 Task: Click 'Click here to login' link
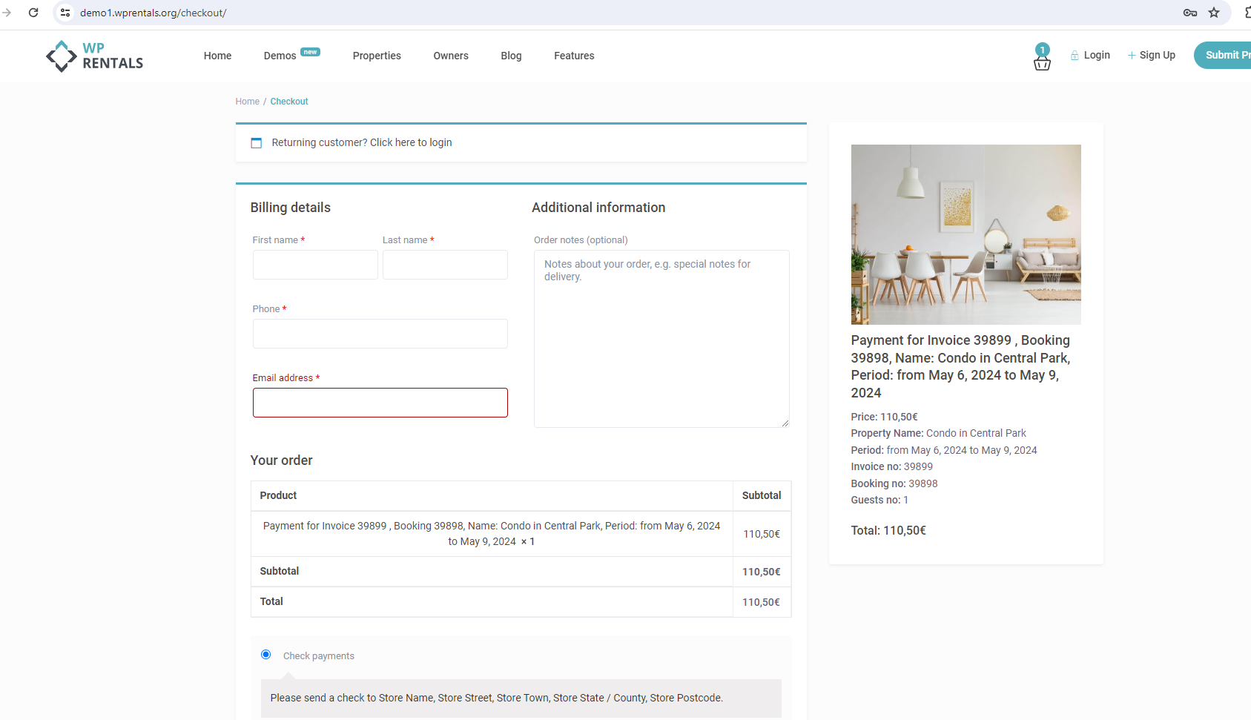pos(411,142)
